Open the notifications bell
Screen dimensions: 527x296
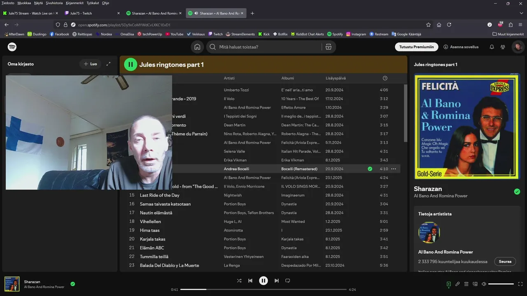[492, 47]
